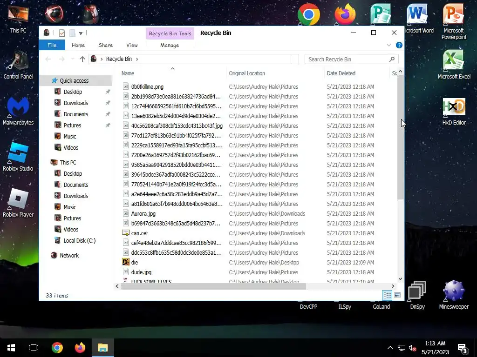
Task: Click the horizontal scrollbar right arrow
Action: coord(393,286)
